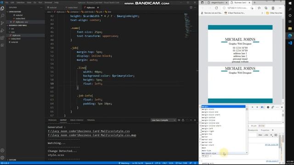The height and width of the screenshot is (165, 294).
Task: Select margin-top from the autocomplete list
Action: (207, 134)
